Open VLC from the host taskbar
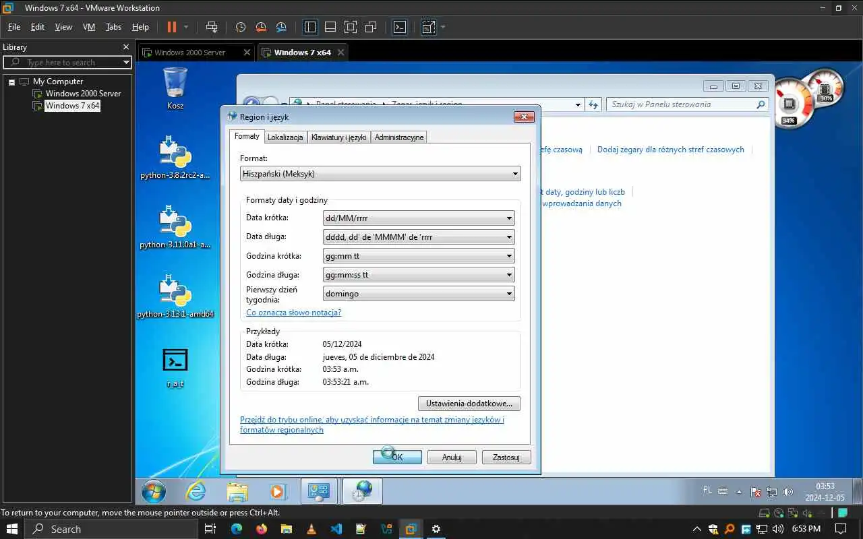The width and height of the screenshot is (863, 539). click(311, 529)
